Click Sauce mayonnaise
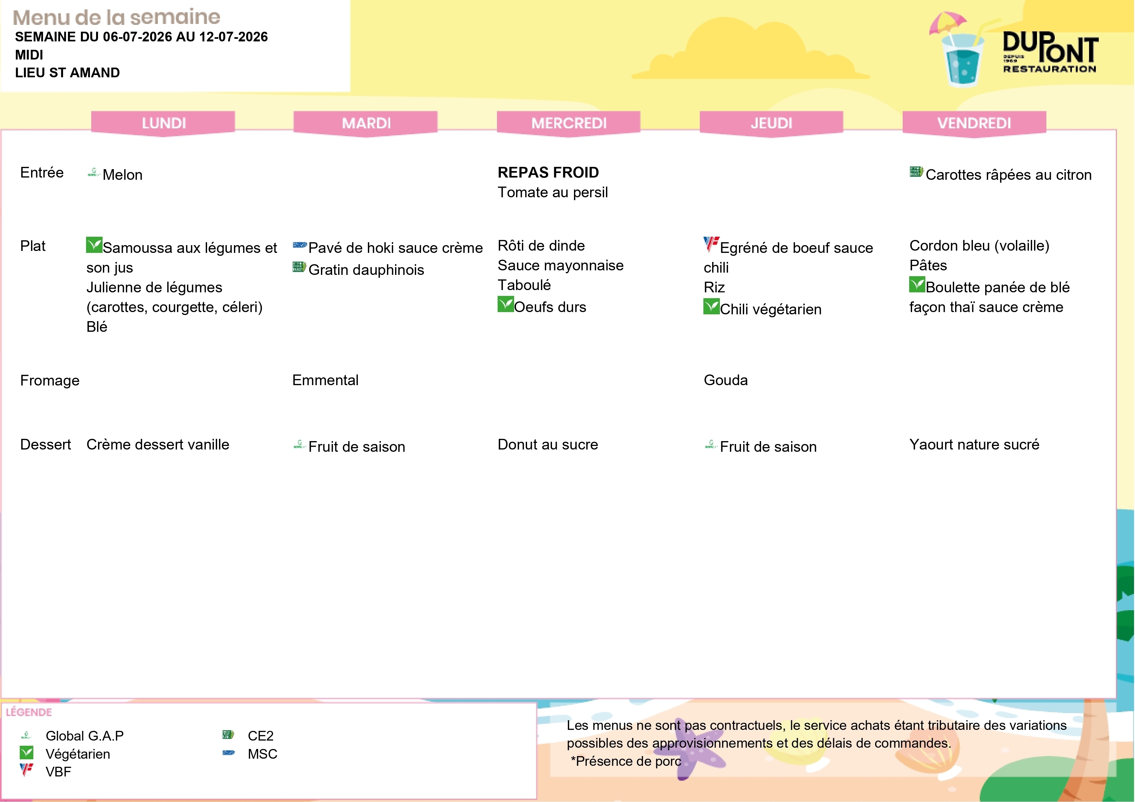 561,266
